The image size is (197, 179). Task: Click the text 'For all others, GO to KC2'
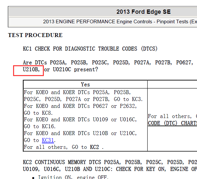pos(62,147)
